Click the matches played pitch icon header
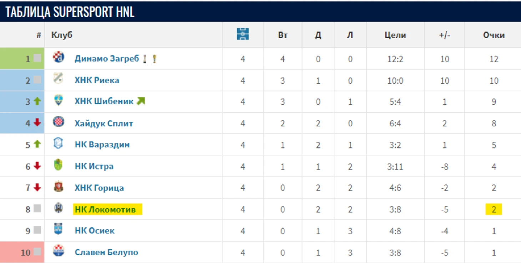 pyautogui.click(x=243, y=34)
